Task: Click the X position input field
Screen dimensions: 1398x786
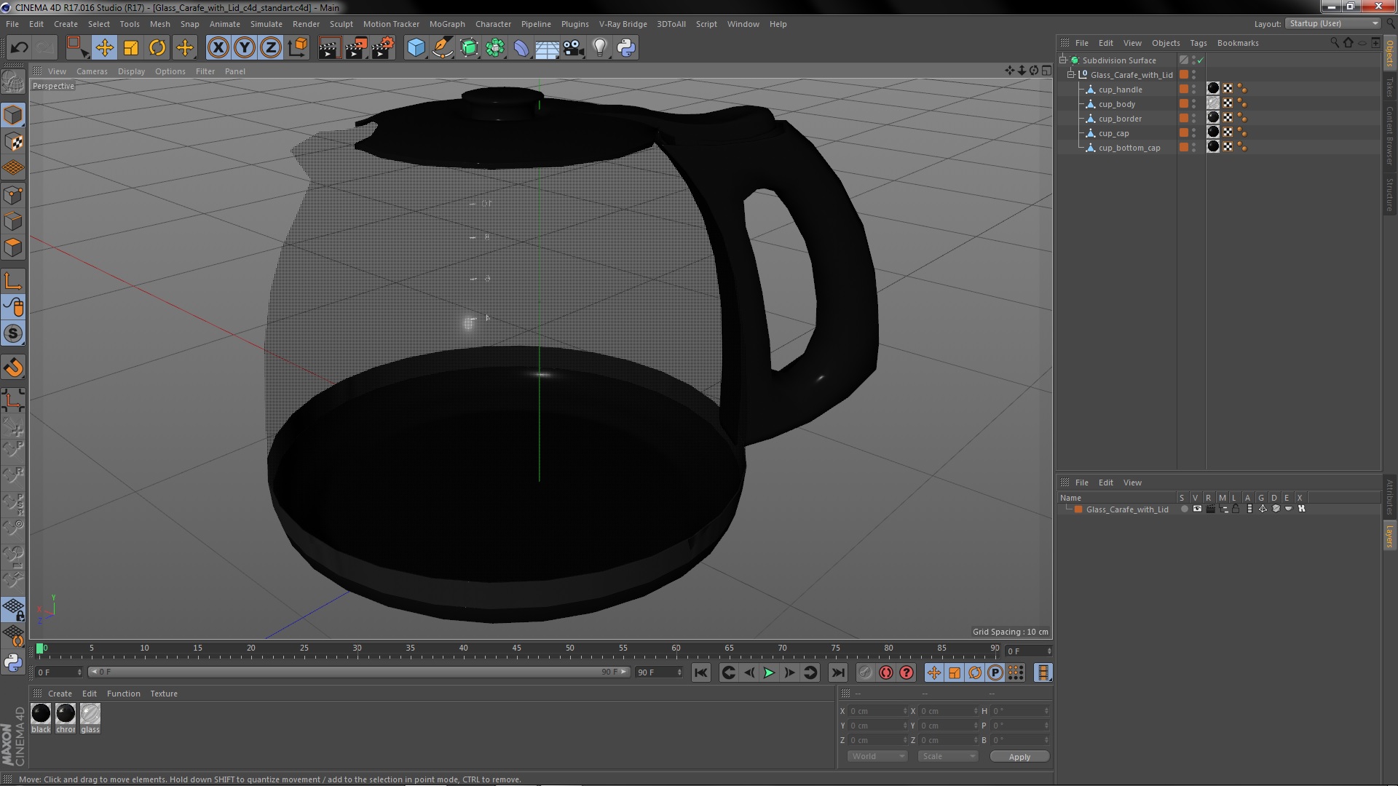Action: [x=878, y=710]
